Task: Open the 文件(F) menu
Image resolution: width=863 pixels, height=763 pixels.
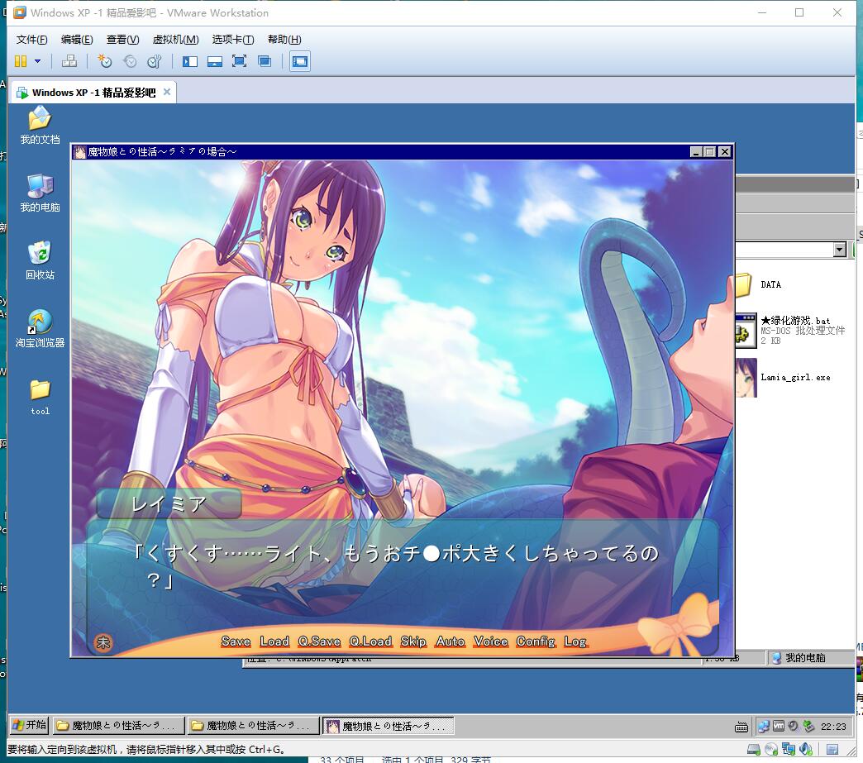Action: [x=32, y=39]
